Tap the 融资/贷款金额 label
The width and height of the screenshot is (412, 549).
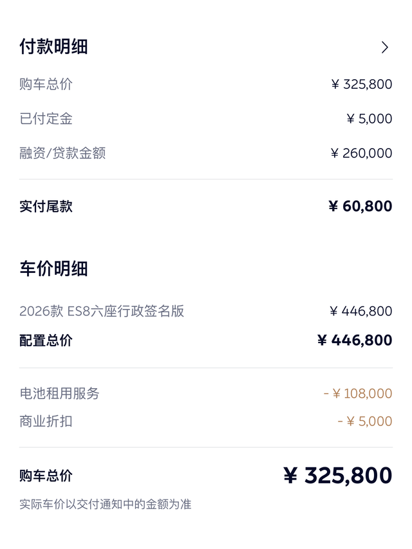pyautogui.click(x=62, y=153)
